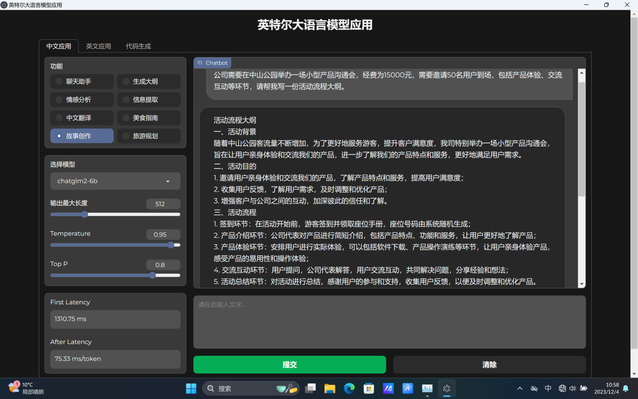Viewport: 638px width, 399px height.
Task: Click the user prompt message bubble
Action: coord(389,84)
